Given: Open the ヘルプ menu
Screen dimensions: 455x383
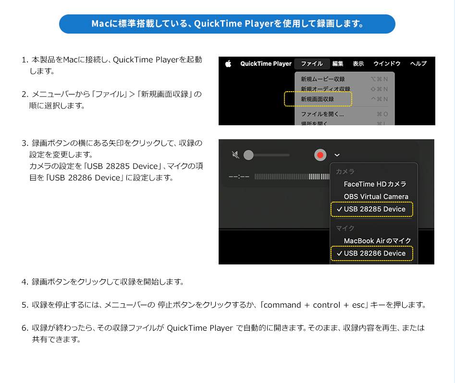Looking at the screenshot, I should [x=418, y=63].
